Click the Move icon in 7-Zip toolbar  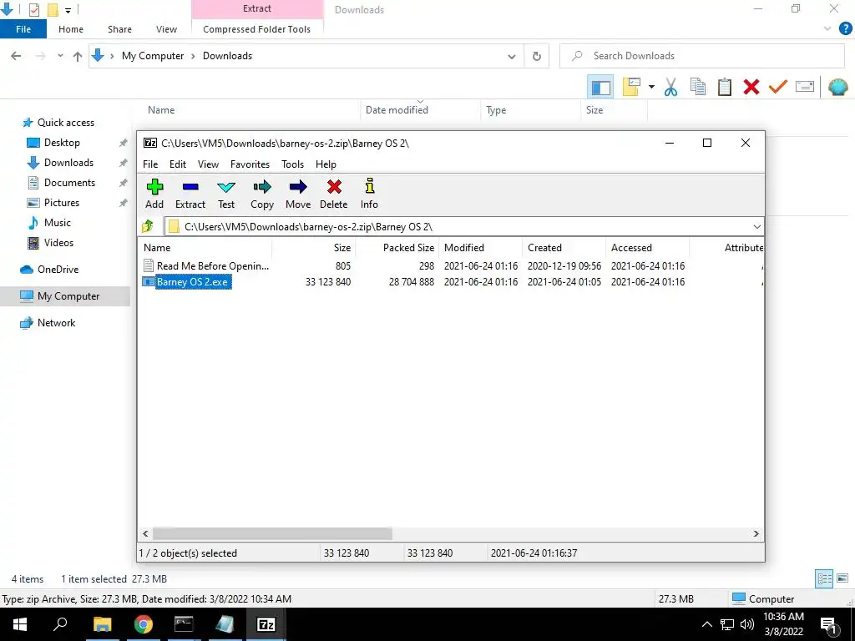click(x=298, y=194)
